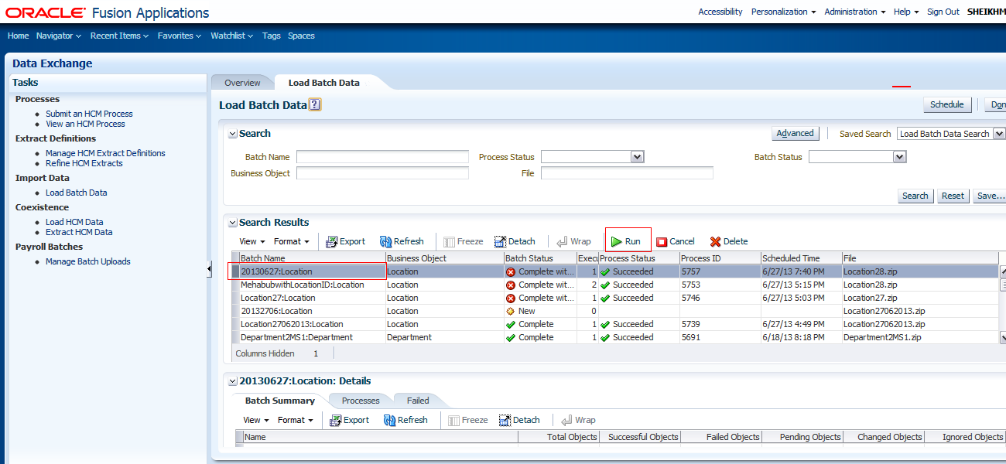This screenshot has width=1006, height=464.
Task: Switch to the Overview tab
Action: click(242, 82)
